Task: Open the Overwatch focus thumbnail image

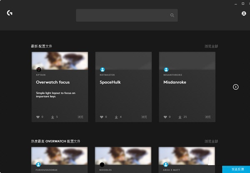Action: [60, 60]
